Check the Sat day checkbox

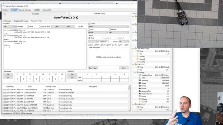pyautogui.click(x=125, y=45)
